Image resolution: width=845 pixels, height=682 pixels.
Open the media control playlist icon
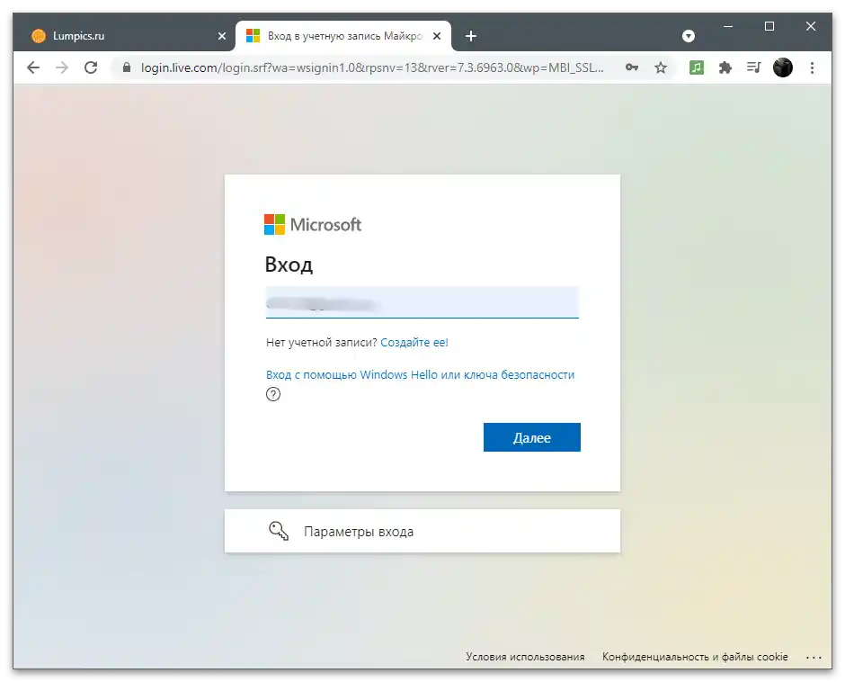(753, 67)
